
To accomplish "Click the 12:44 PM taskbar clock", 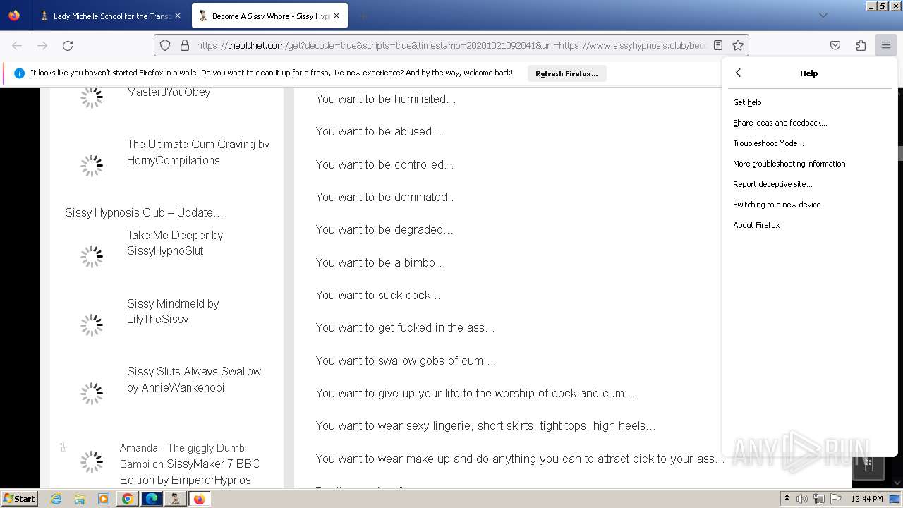I will [867, 499].
